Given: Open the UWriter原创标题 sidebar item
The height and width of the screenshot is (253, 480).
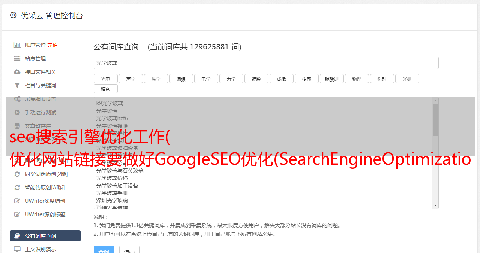Looking at the screenshot, I should pos(45,214).
